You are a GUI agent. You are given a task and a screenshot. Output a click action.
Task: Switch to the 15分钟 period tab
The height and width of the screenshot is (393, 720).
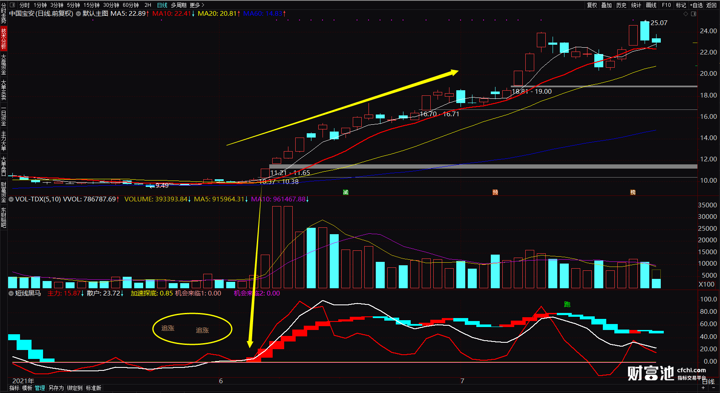tap(92, 5)
